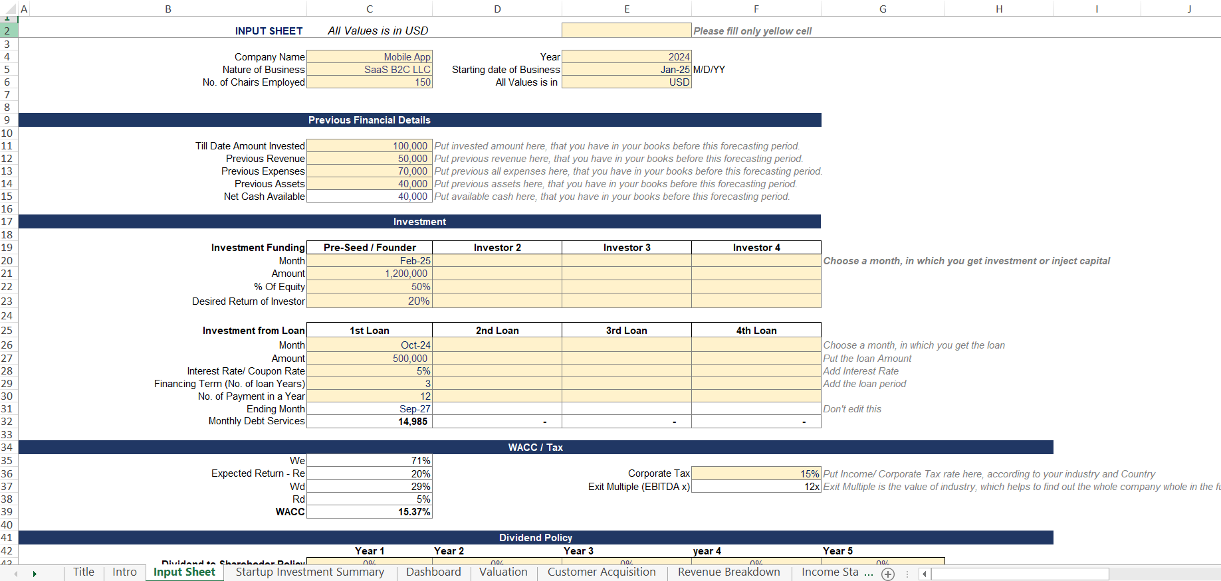Select the Corporate Tax 15% cell

click(756, 473)
